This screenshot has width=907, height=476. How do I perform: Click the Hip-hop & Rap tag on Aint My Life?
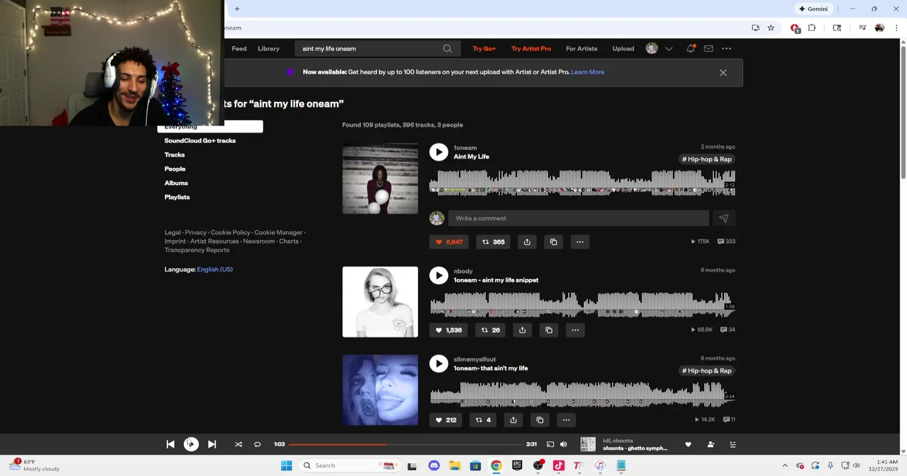pyautogui.click(x=707, y=159)
